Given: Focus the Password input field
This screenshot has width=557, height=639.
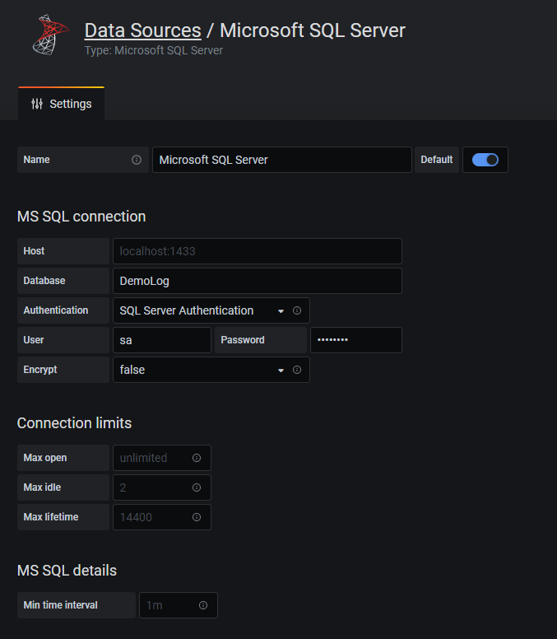Looking at the screenshot, I should click(x=355, y=340).
